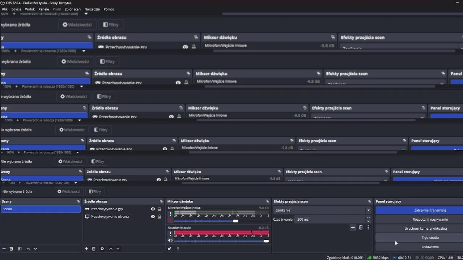Open the Plik menu
This screenshot has height=260, width=463.
coord(5,9)
